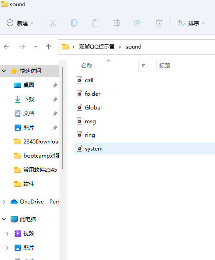This screenshot has width=215, height=260.
Task: Click 珊瑚QQ提示音 in the address path
Action: click(x=97, y=47)
